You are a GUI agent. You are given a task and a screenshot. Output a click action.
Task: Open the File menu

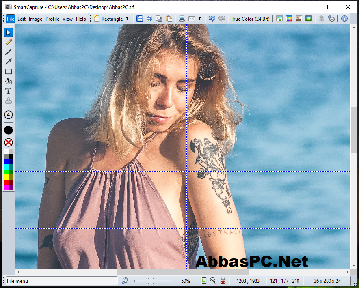11,19
